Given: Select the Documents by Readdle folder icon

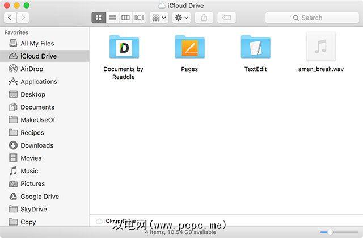Looking at the screenshot, I should click(x=124, y=47).
